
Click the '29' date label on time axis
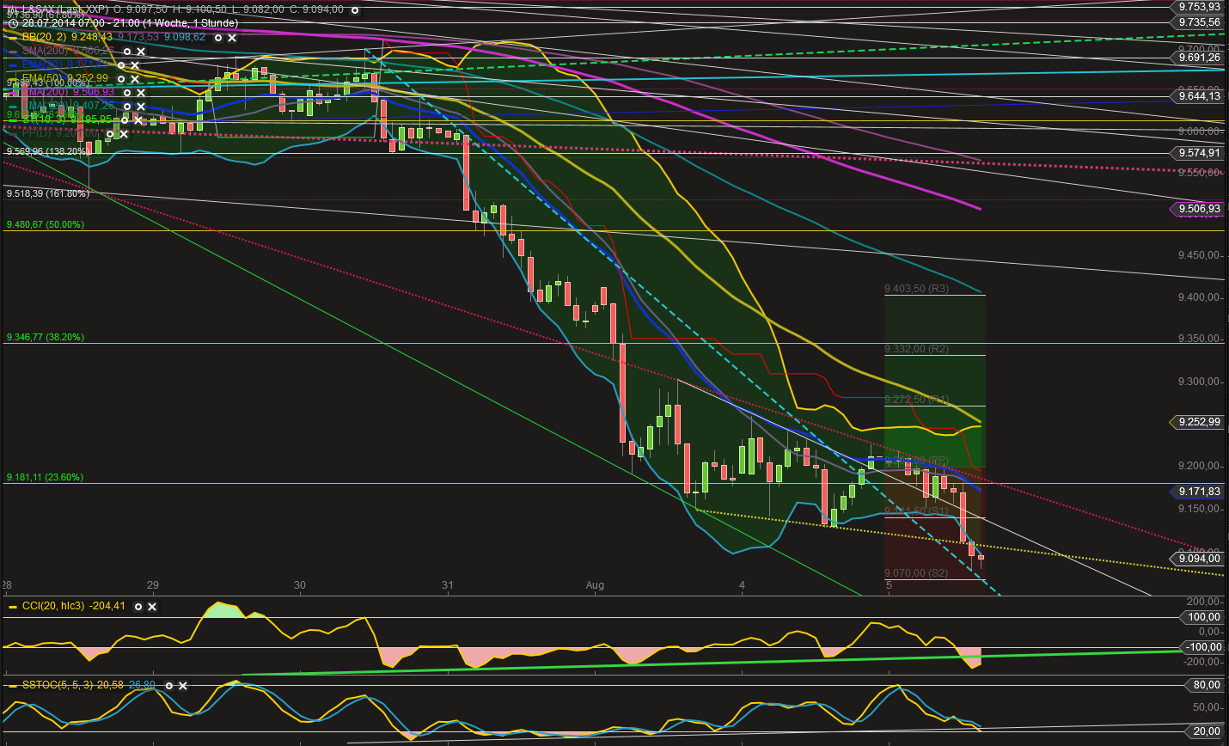pyautogui.click(x=153, y=585)
